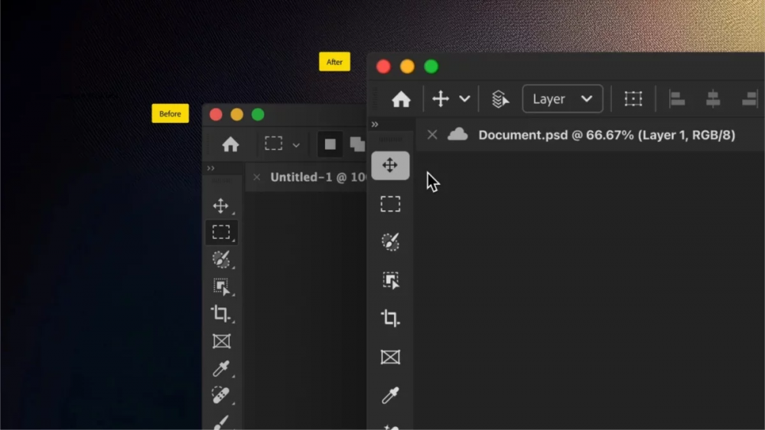Close the Document.psd tab
The height and width of the screenshot is (430, 765).
(432, 135)
